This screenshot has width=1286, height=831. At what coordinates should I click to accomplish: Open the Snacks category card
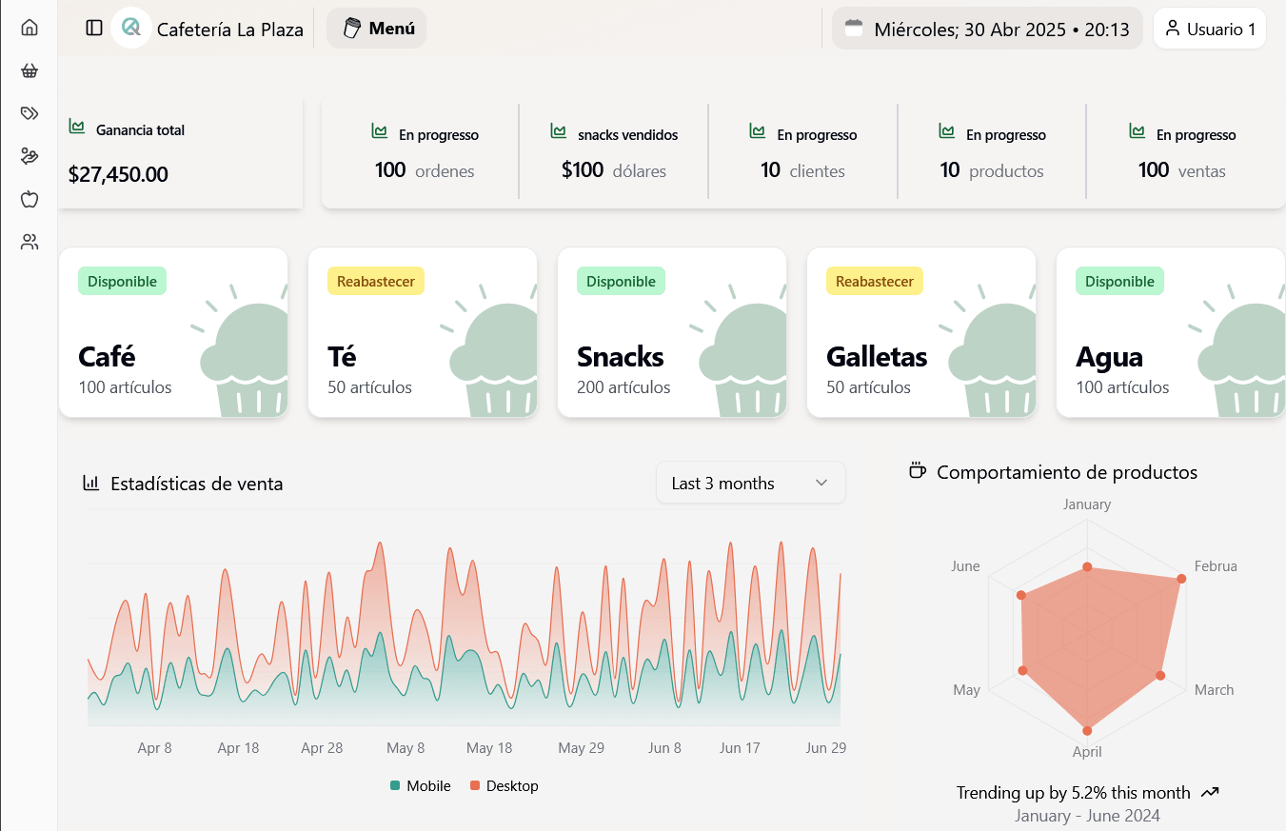(672, 332)
